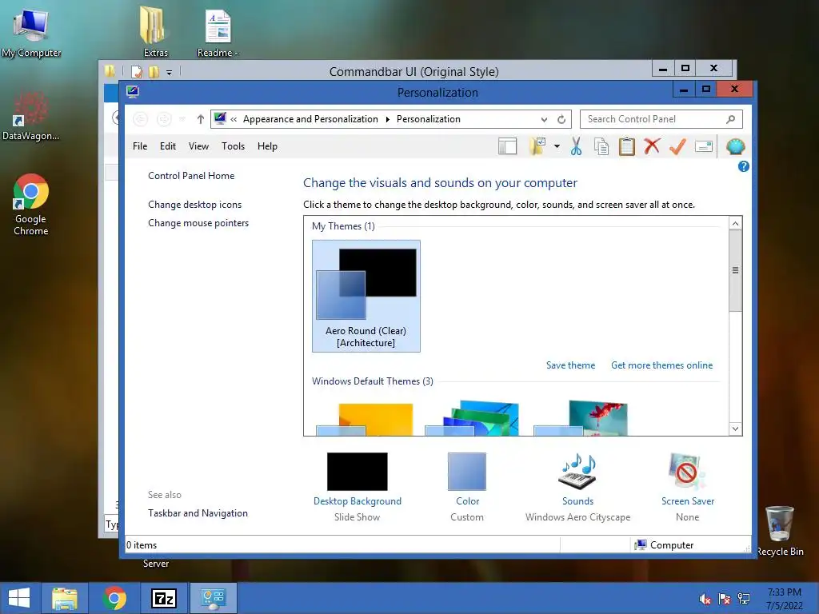Click the Personalization breadcrumb segment
Screen dimensions: 819x614
tap(429, 119)
